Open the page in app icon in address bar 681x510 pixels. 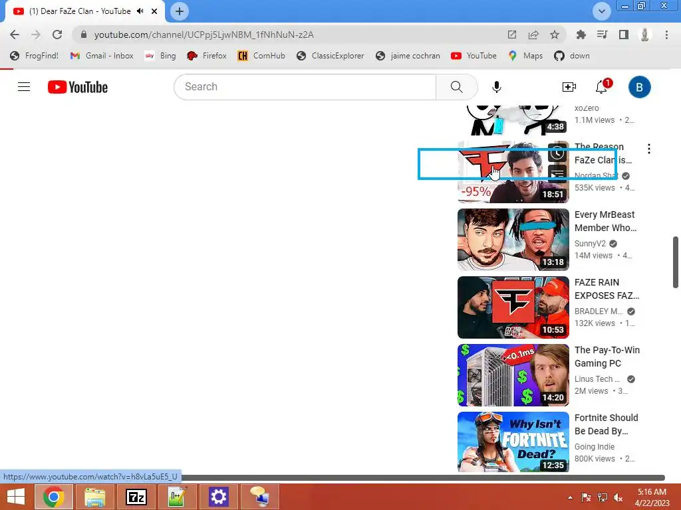click(x=512, y=35)
